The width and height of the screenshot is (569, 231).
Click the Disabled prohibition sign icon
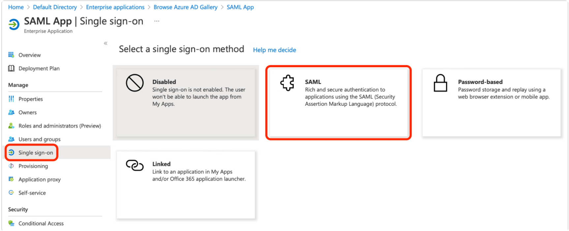point(135,83)
